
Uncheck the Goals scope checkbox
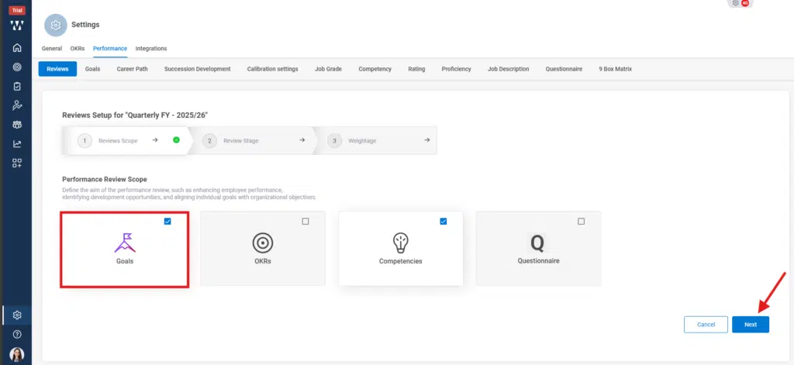(167, 222)
